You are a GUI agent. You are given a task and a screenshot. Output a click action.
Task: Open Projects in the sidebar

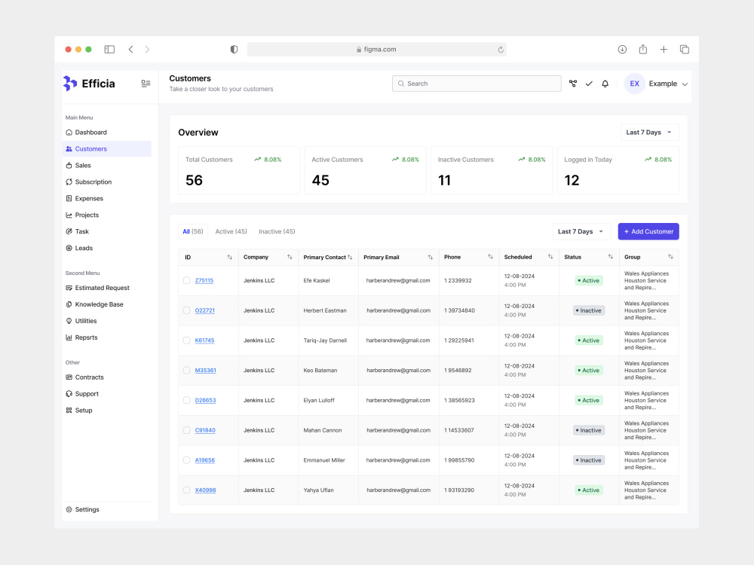[106, 215]
